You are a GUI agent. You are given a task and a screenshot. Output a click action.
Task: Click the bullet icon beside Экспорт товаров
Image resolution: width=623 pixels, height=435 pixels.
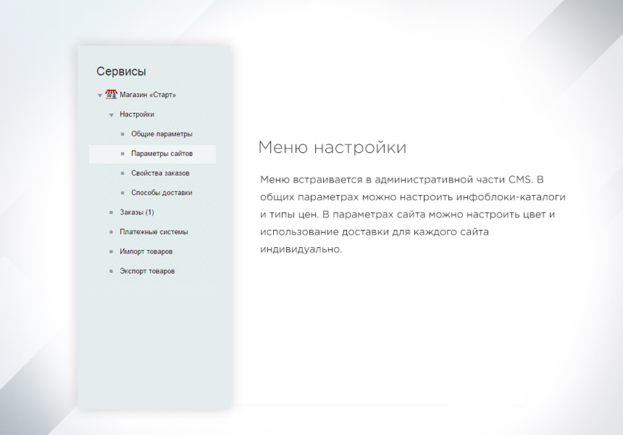click(x=110, y=271)
